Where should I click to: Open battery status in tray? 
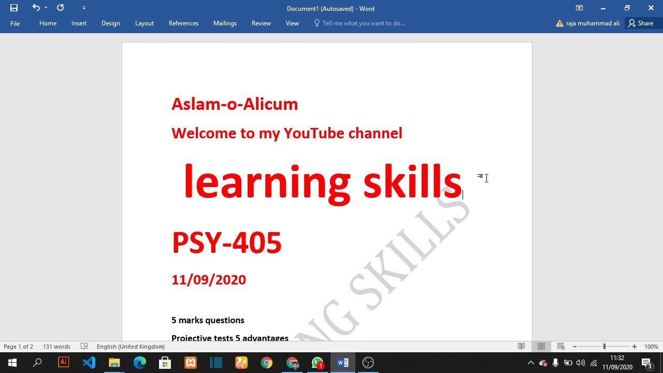568,363
